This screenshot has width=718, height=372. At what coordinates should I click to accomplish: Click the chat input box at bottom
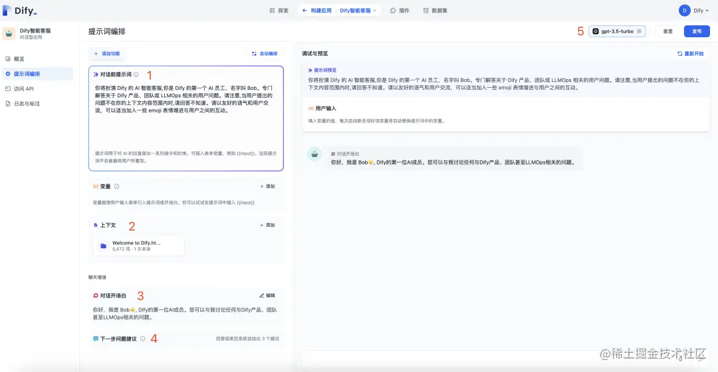(x=505, y=358)
